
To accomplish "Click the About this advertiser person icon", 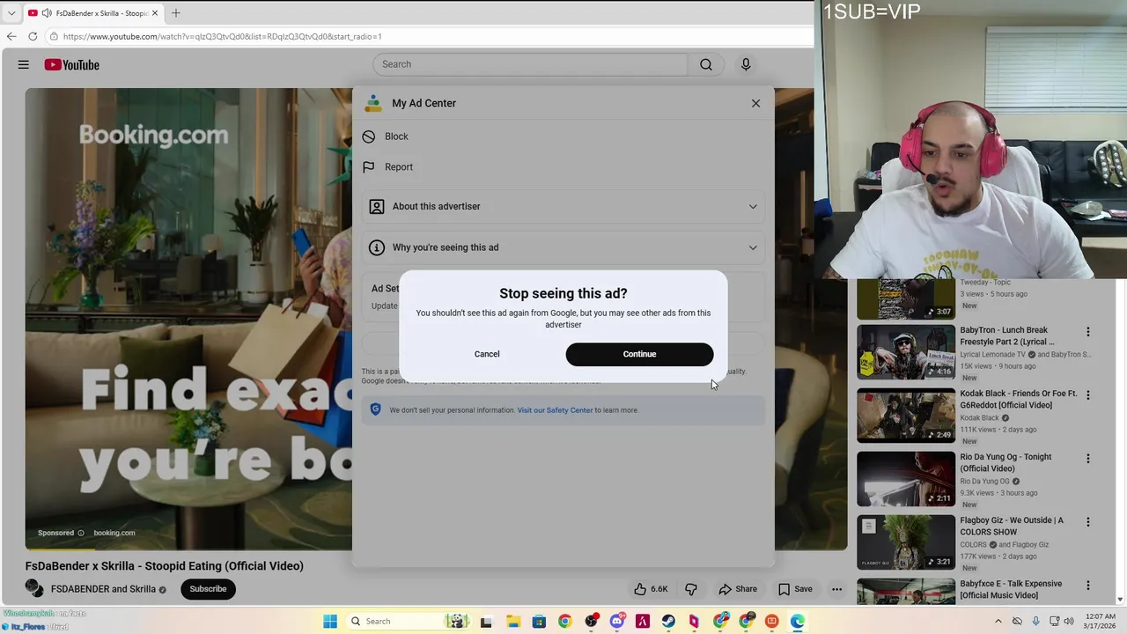I will pos(377,206).
